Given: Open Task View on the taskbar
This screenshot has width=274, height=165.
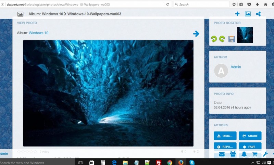Looking at the screenshot, I should (x=80, y=163).
